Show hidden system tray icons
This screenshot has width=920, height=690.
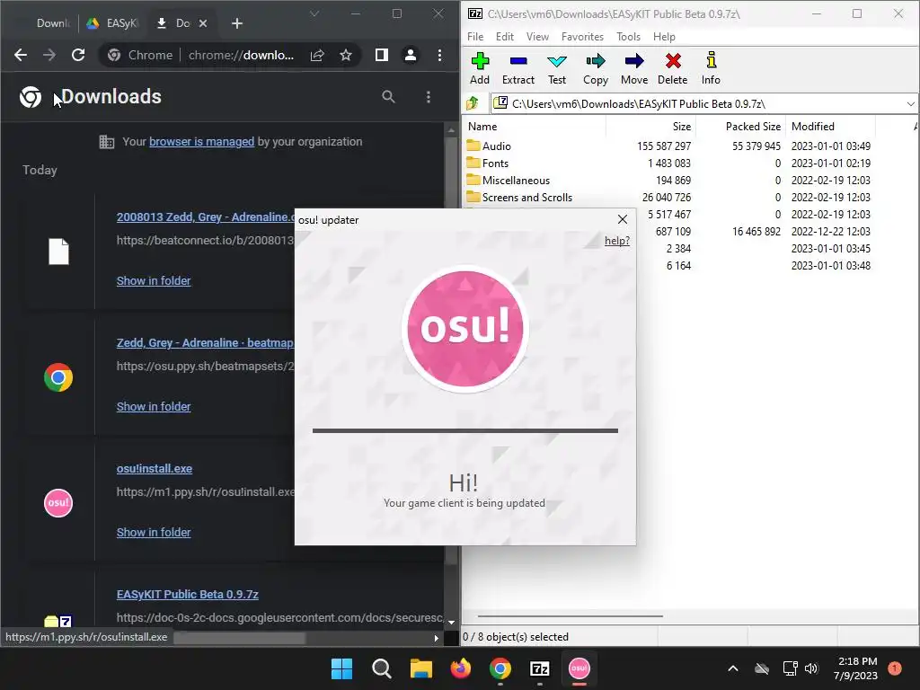coord(733,668)
